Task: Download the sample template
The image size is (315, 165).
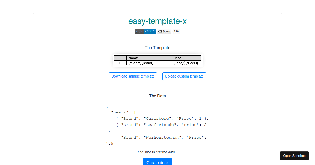Action: click(133, 76)
